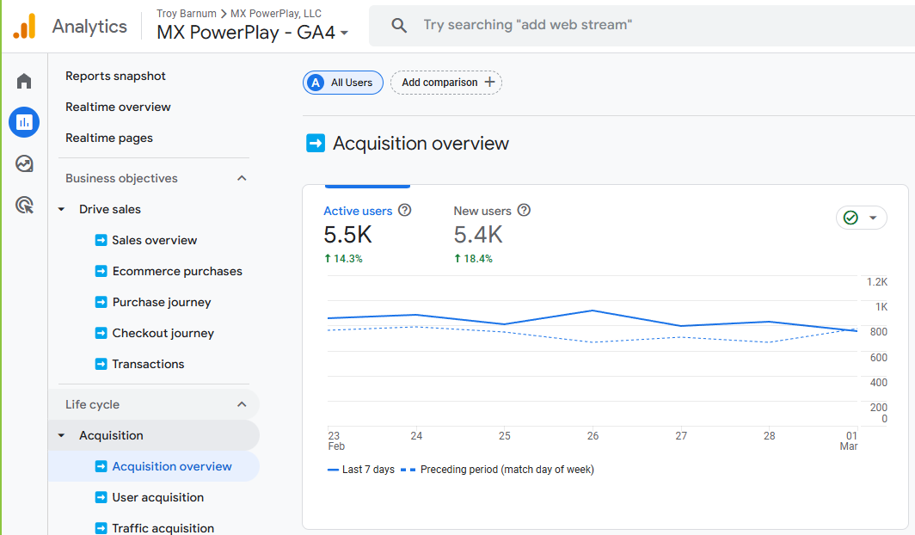This screenshot has width=915, height=535.
Task: Click the Active users help icon
Action: 404,210
